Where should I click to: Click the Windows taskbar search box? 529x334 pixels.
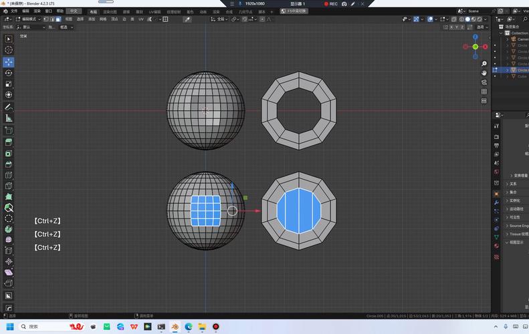point(40,327)
